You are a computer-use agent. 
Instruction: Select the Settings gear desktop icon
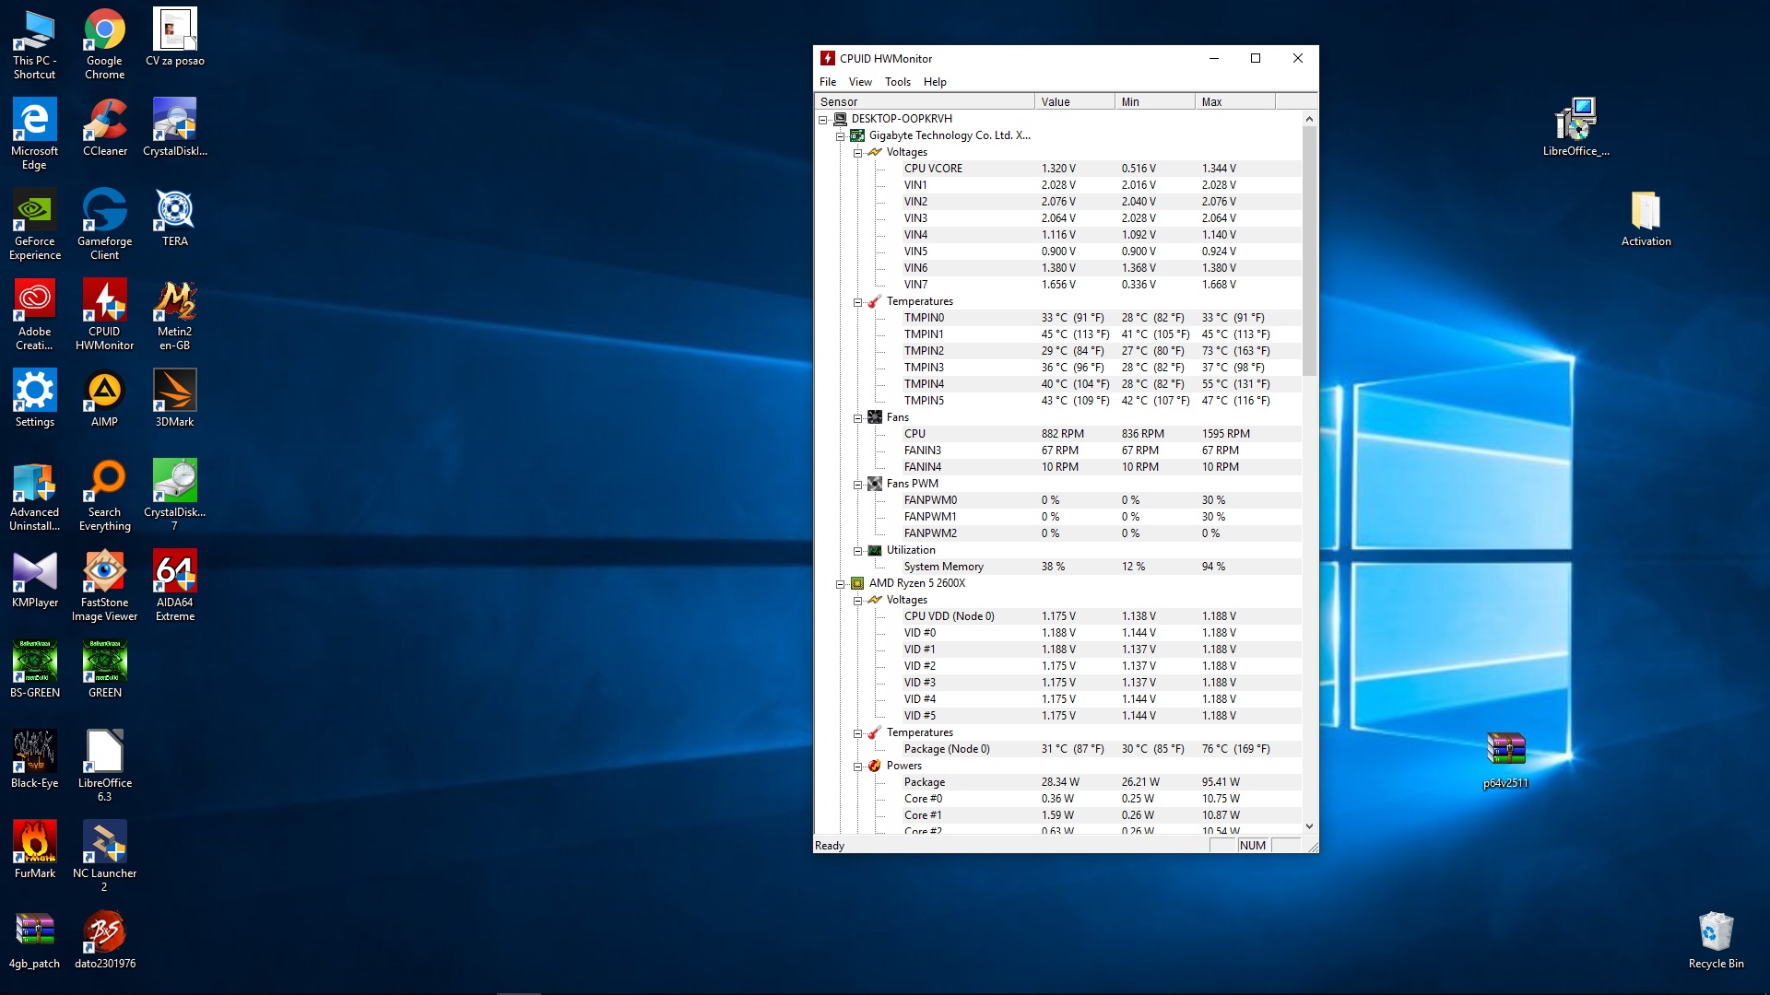pos(34,398)
